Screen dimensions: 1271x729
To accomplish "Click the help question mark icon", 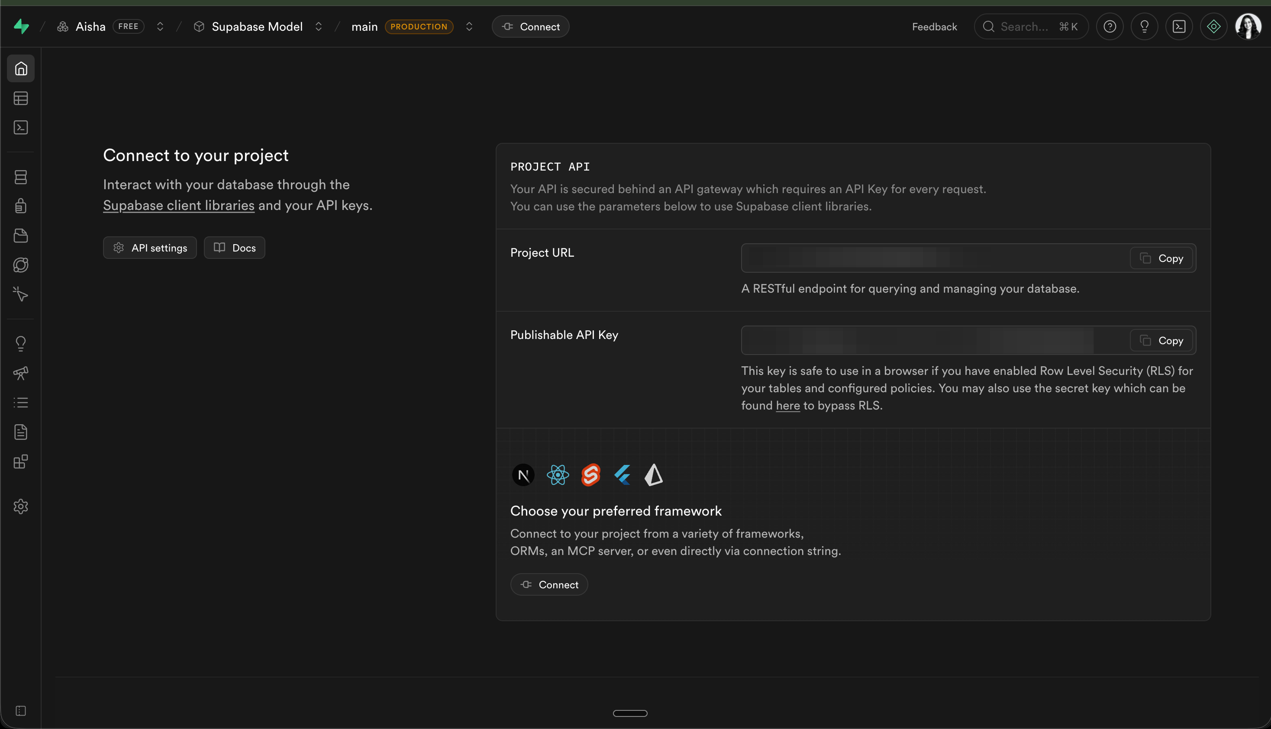I will pyautogui.click(x=1109, y=26).
